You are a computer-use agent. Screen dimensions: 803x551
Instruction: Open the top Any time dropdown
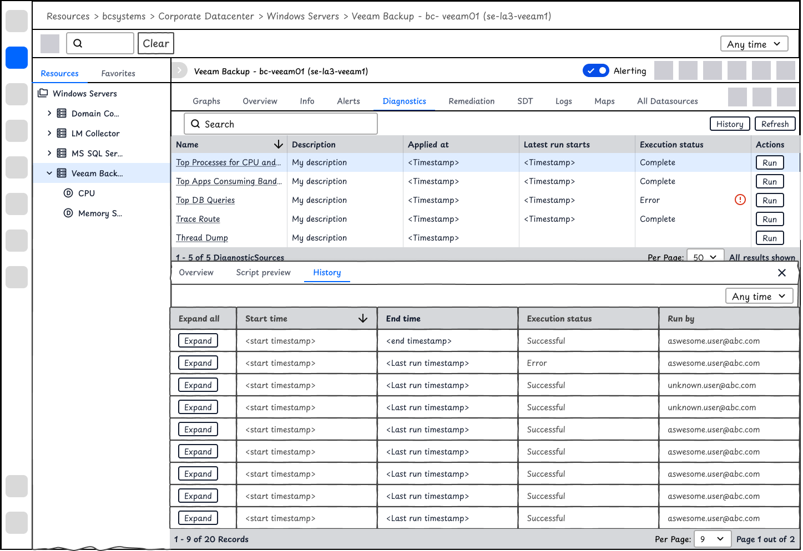pyautogui.click(x=754, y=44)
